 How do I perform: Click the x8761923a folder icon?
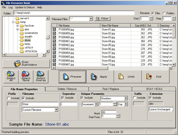(22, 51)
